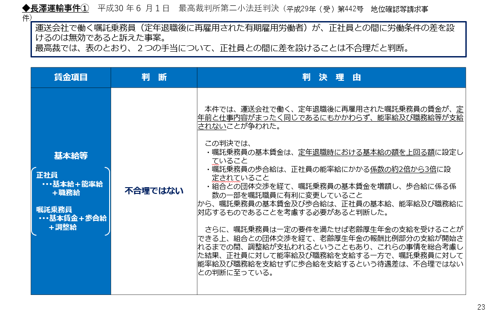Image resolution: width=504 pixels, height=320 pixels.
Task: Click the summary line starting "最高裁では、表のとおり"
Action: (222, 48)
